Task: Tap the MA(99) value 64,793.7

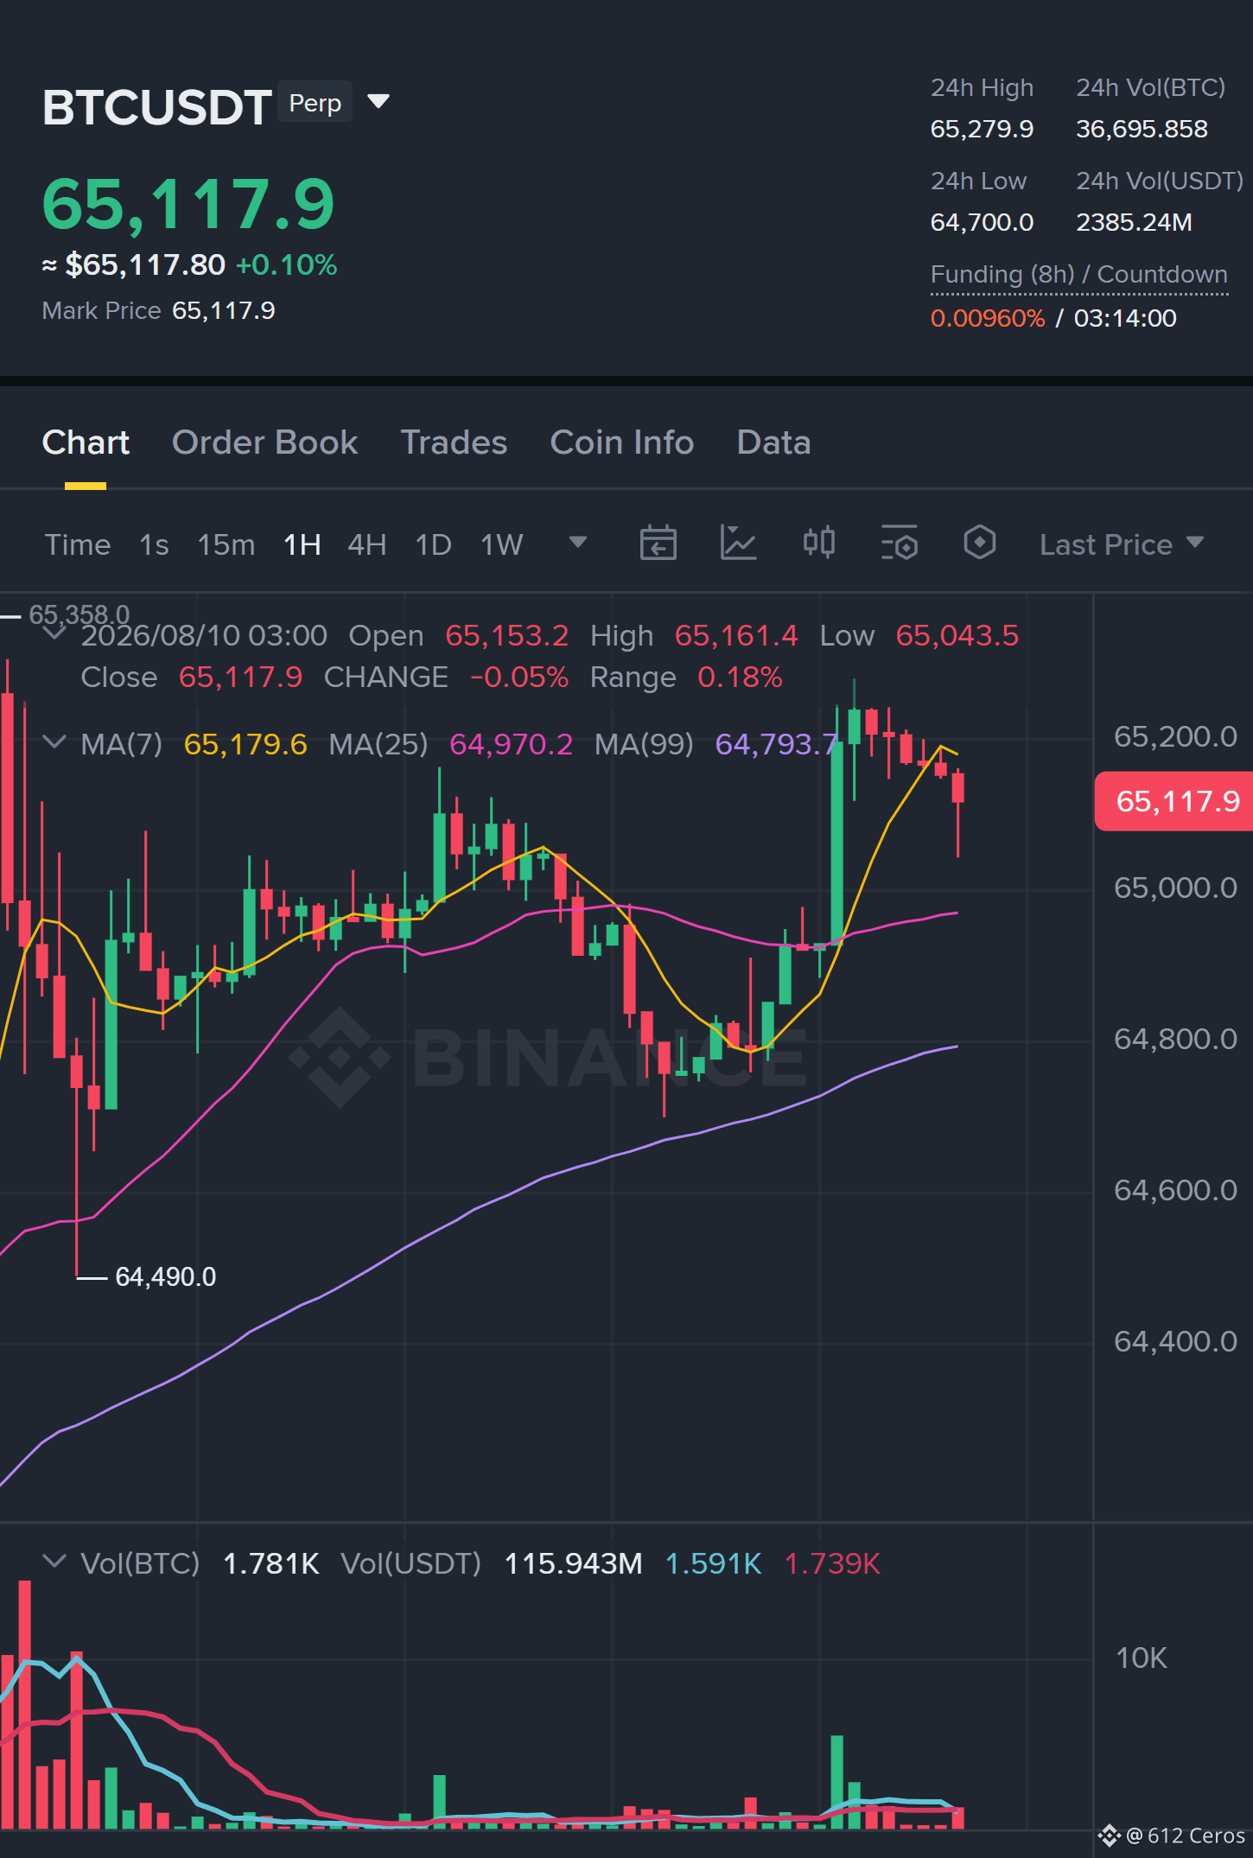Action: (777, 744)
